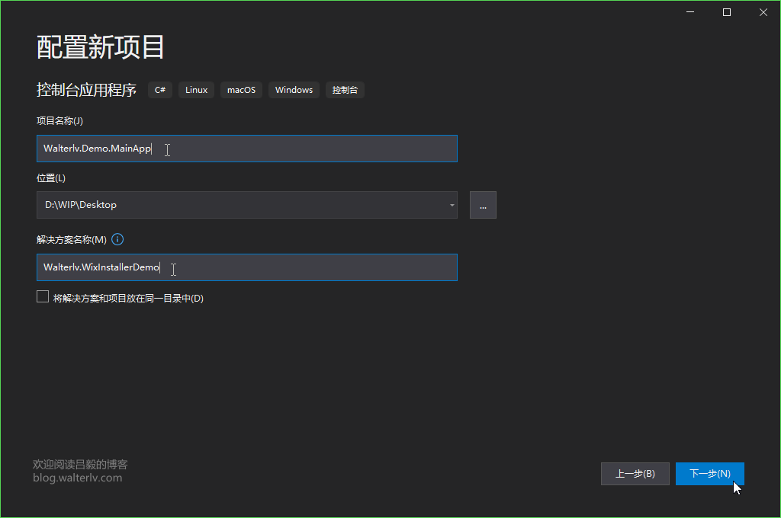Click the 控制台 project type tag
Image resolution: width=781 pixels, height=518 pixels.
[345, 89]
